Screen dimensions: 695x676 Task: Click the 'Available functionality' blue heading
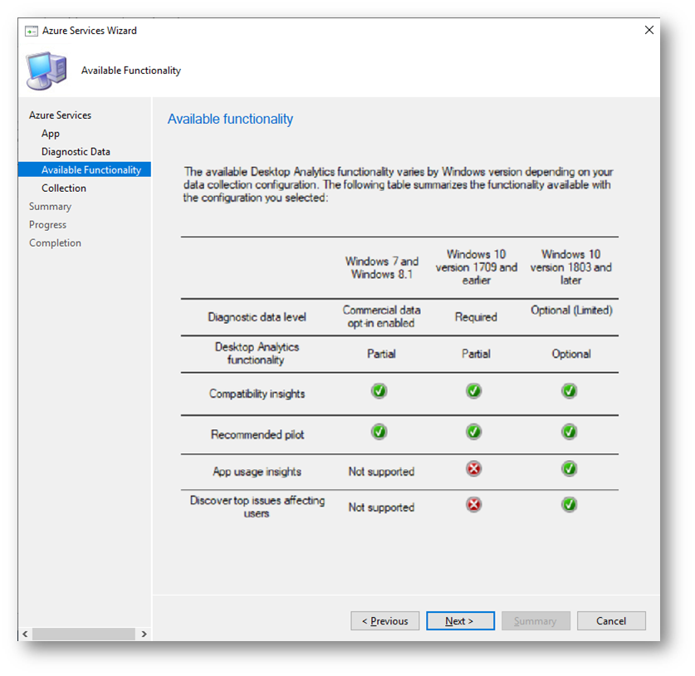(230, 119)
